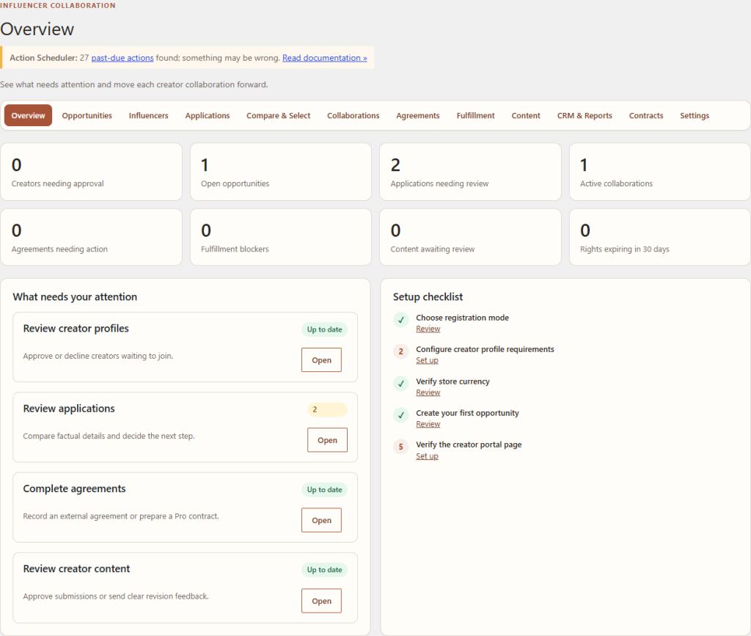Click the Influencer Collaboration breadcrumb label

coord(57,5)
